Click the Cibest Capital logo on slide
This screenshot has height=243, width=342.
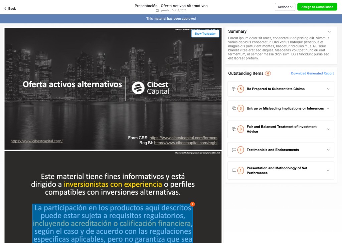click(150, 88)
